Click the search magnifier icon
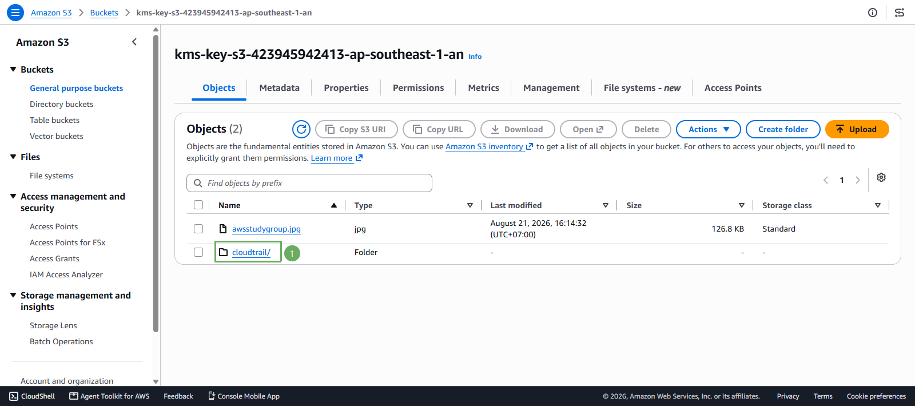The image size is (915, 406). (198, 183)
